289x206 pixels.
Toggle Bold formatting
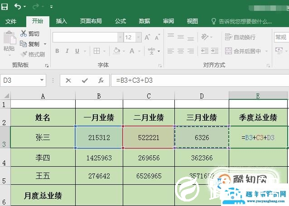57,51
